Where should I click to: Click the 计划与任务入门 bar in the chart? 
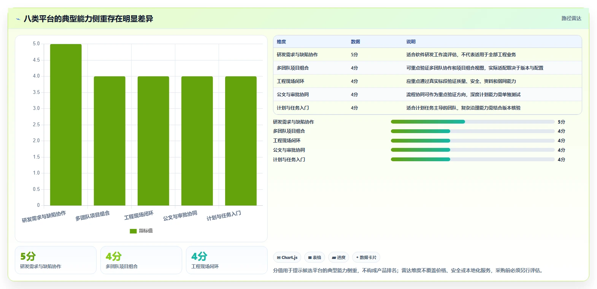pyautogui.click(x=241, y=141)
